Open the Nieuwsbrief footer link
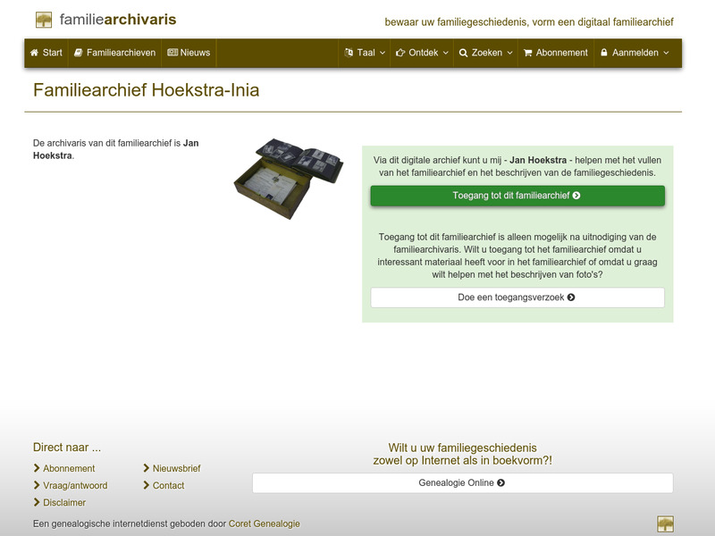 (x=176, y=468)
